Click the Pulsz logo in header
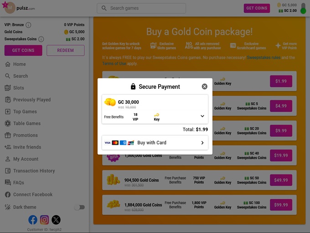The height and width of the screenshot is (233, 310). click(18, 8)
